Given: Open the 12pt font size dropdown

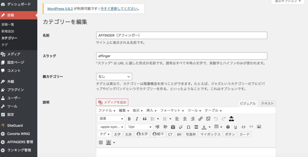Looking at the screenshot, I should click(x=139, y=127).
